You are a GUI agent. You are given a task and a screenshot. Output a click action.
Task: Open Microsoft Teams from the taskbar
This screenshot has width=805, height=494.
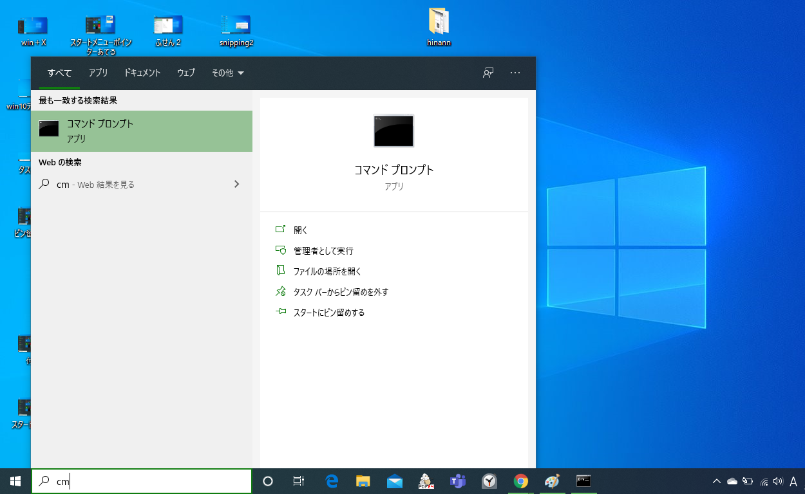tap(458, 481)
